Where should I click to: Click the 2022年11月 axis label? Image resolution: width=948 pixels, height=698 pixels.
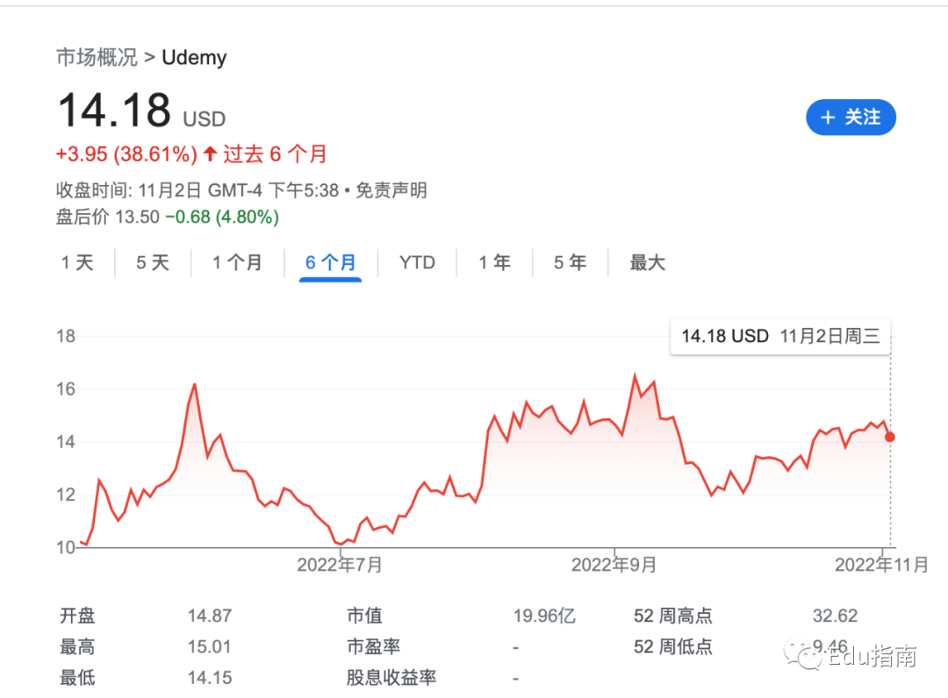[x=881, y=566]
